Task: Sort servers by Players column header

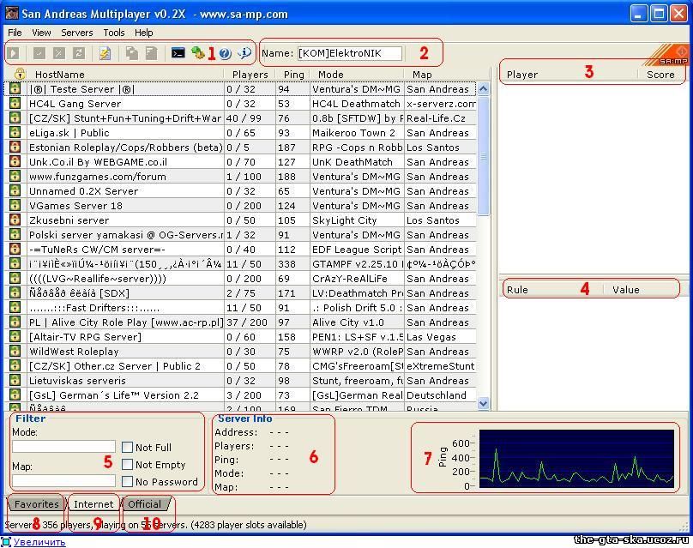Action: point(250,75)
